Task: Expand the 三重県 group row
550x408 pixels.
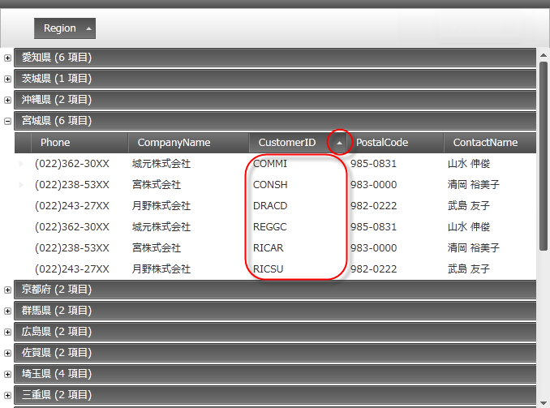Action: point(8,395)
